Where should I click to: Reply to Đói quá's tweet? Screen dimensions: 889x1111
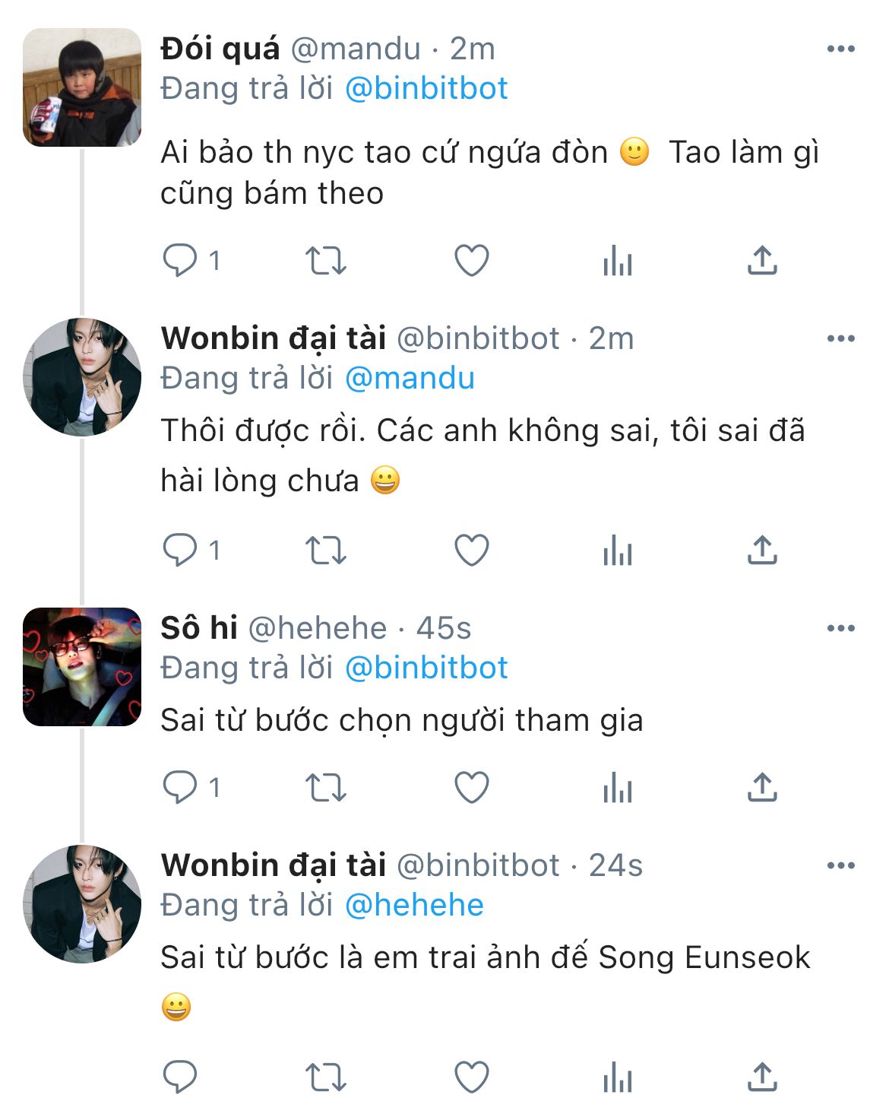(180, 260)
